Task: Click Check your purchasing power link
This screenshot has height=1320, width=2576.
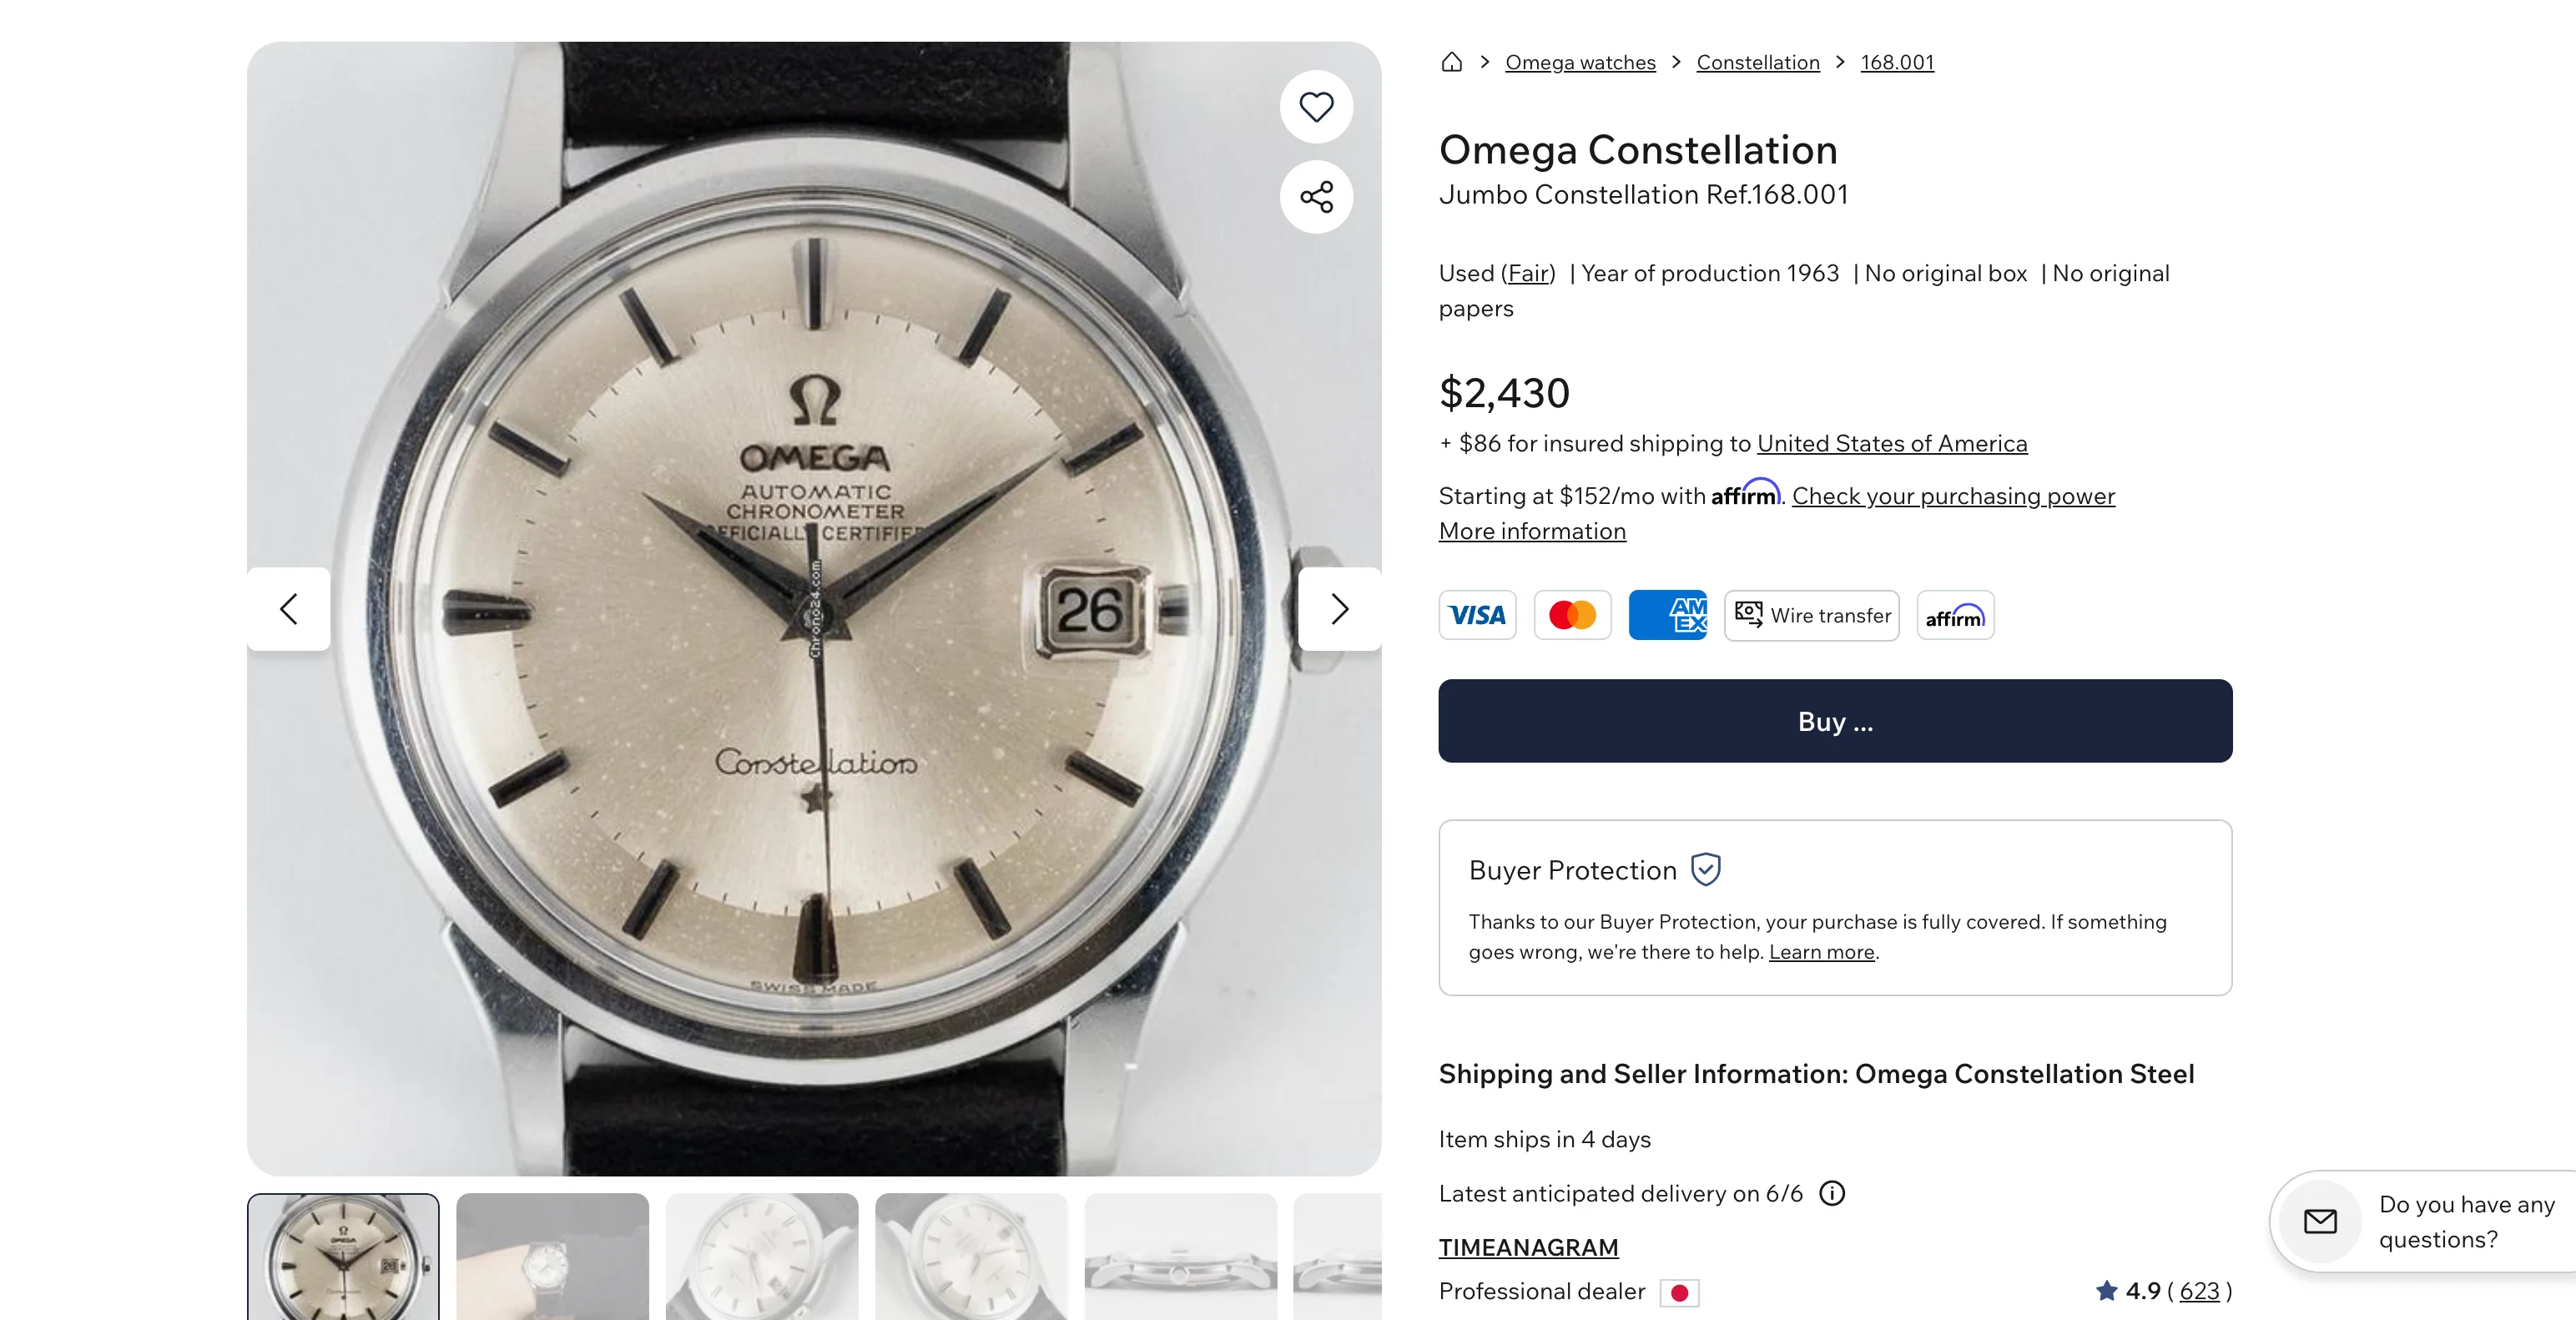Action: click(x=1952, y=496)
